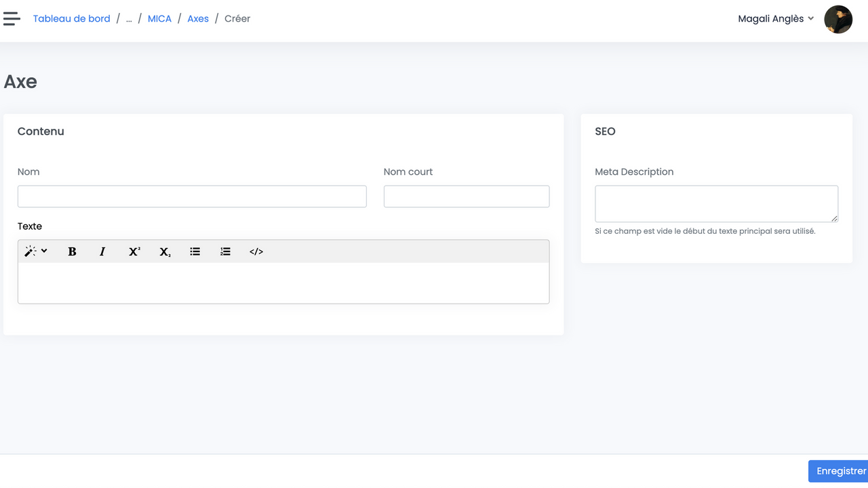Click inside the Texte editor body
Screen dimensions: 868x488
tap(283, 283)
